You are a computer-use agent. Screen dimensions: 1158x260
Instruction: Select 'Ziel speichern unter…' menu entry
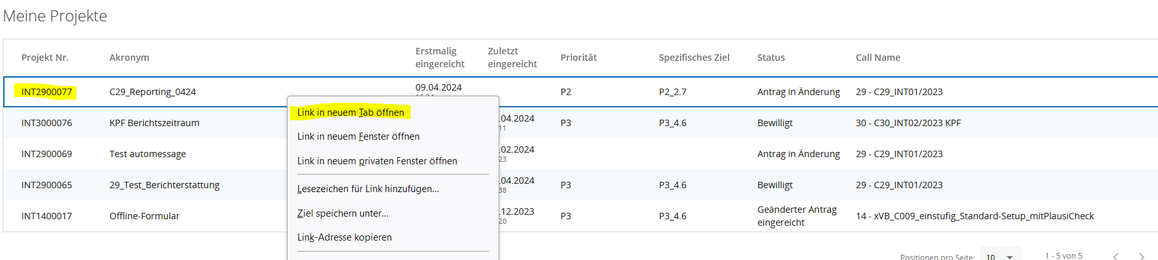(343, 213)
